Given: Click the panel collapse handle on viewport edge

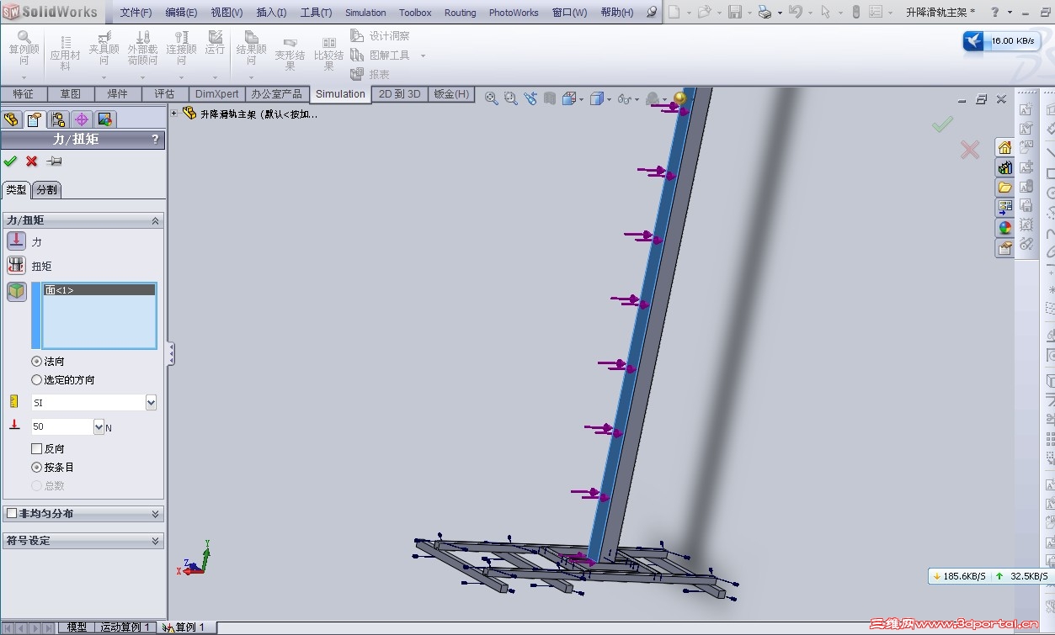Looking at the screenshot, I should [171, 353].
